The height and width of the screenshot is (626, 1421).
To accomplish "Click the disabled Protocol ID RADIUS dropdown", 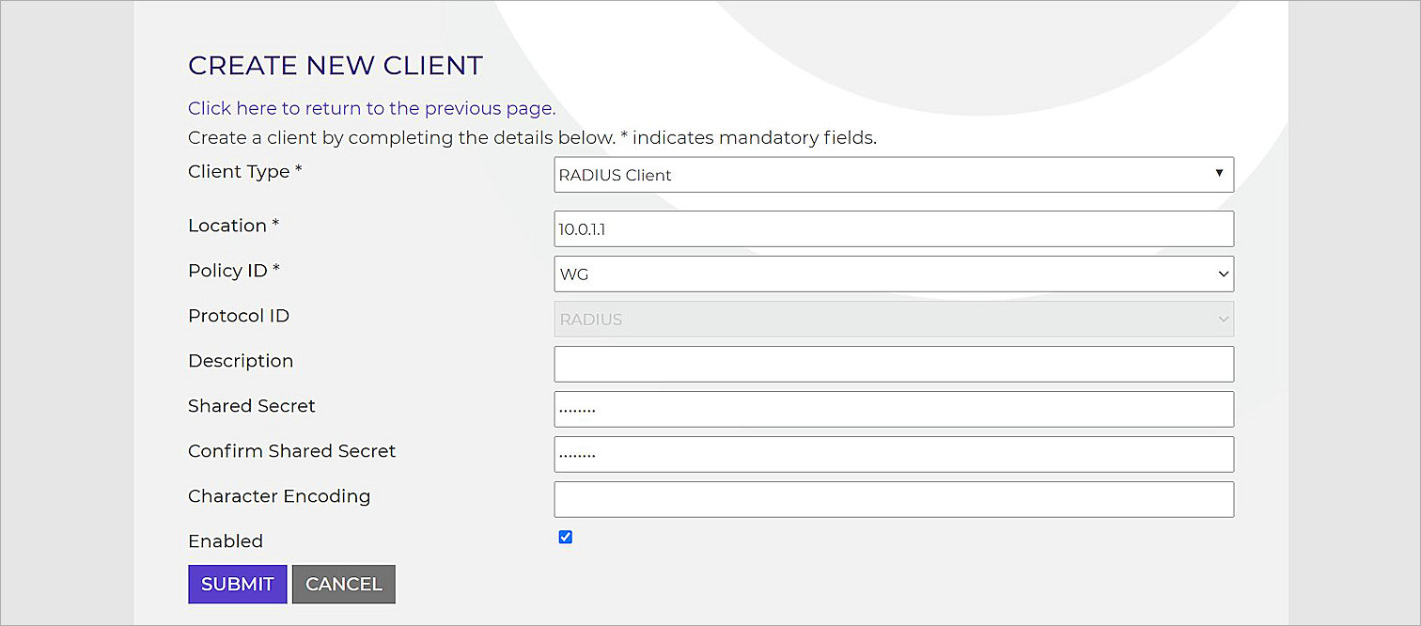I will [893, 320].
